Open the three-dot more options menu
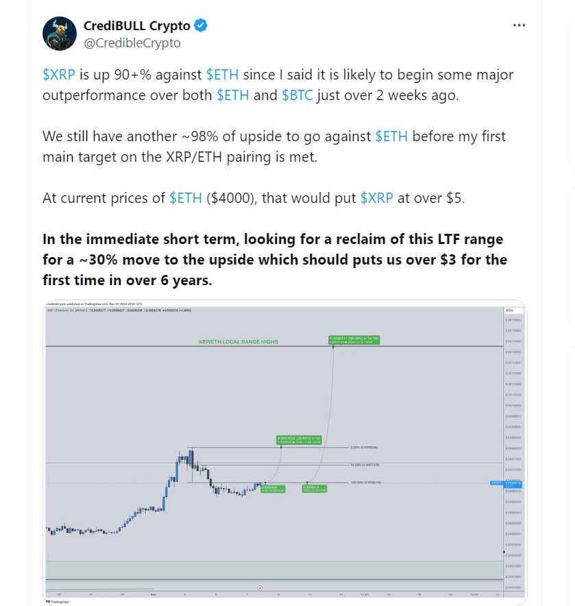 pyautogui.click(x=519, y=25)
